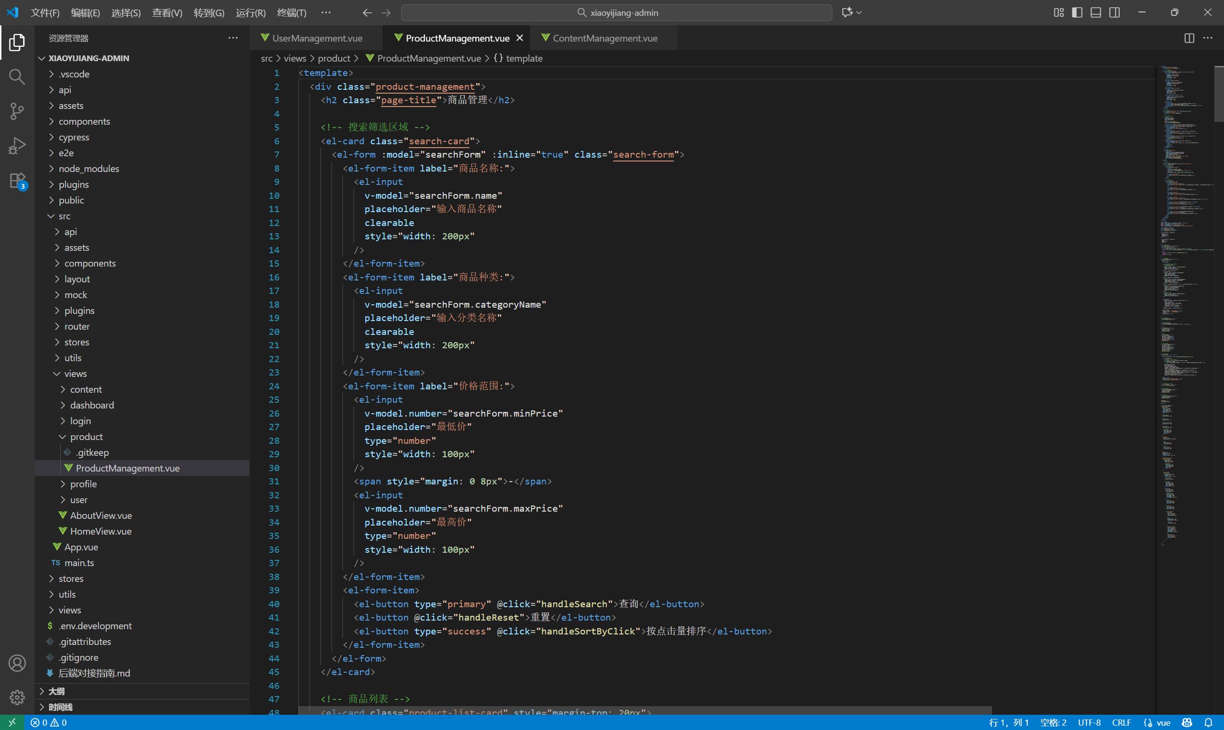Open Source Control view

coord(17,111)
